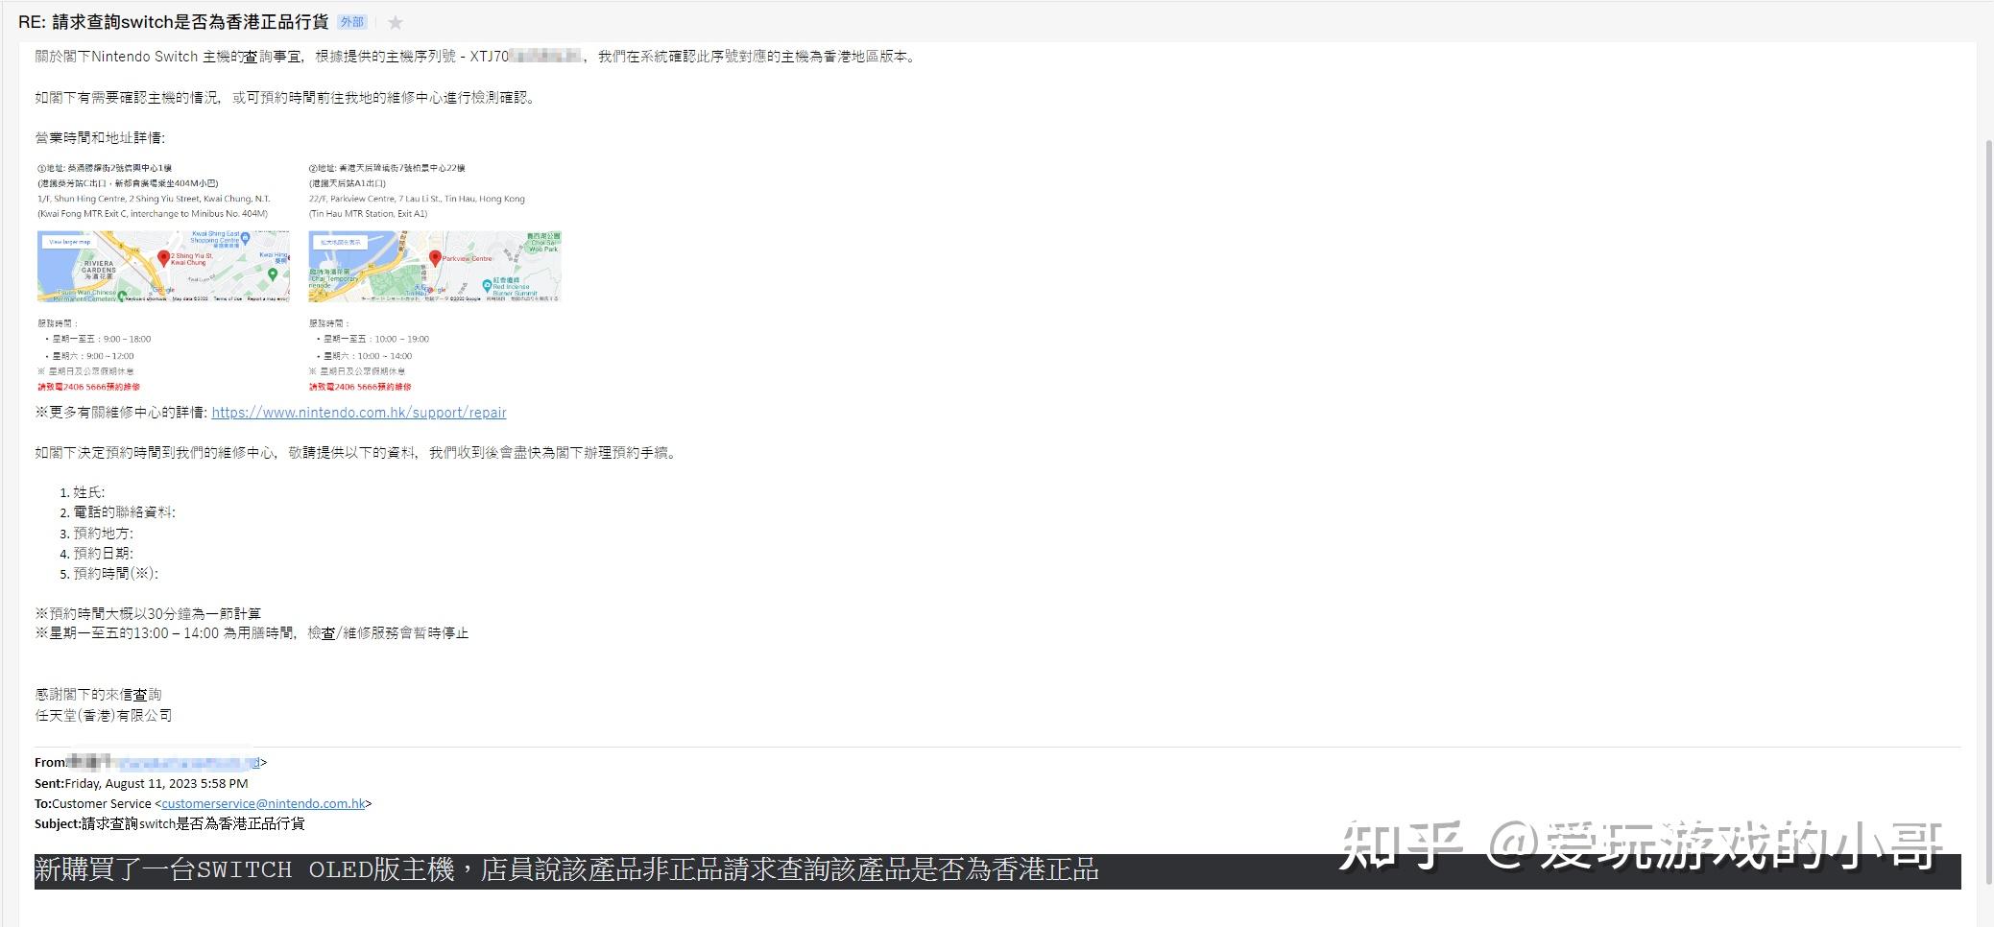1994x927 pixels.
Task: Click the Tsuen Wan Chinese Permanent Cemetery marker
Action: pyautogui.click(x=122, y=297)
